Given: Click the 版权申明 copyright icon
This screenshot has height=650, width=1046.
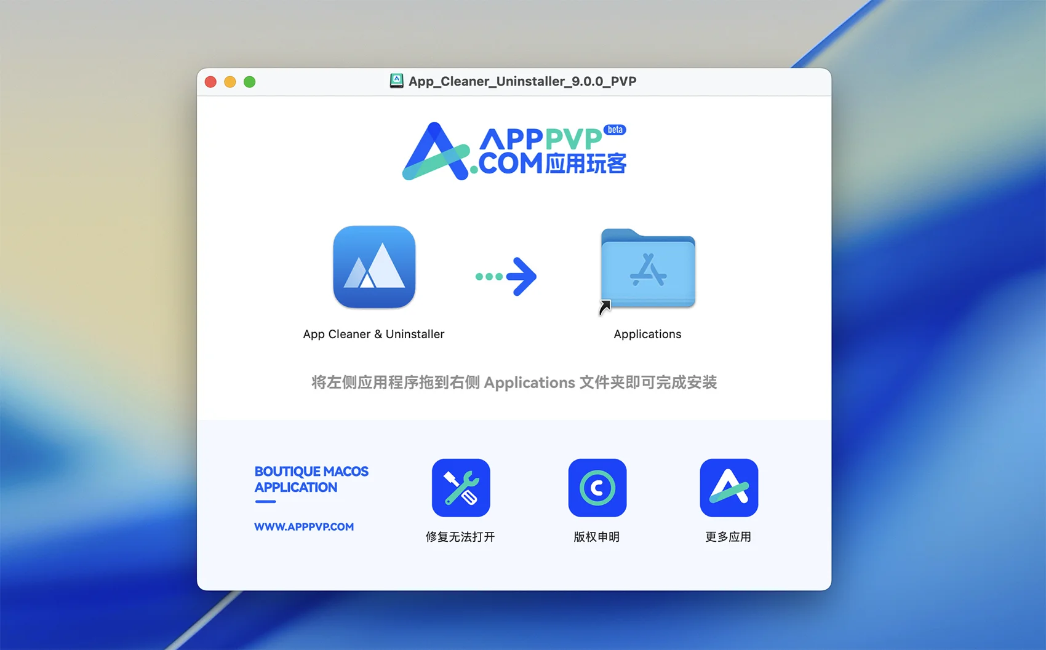Looking at the screenshot, I should pos(597,488).
